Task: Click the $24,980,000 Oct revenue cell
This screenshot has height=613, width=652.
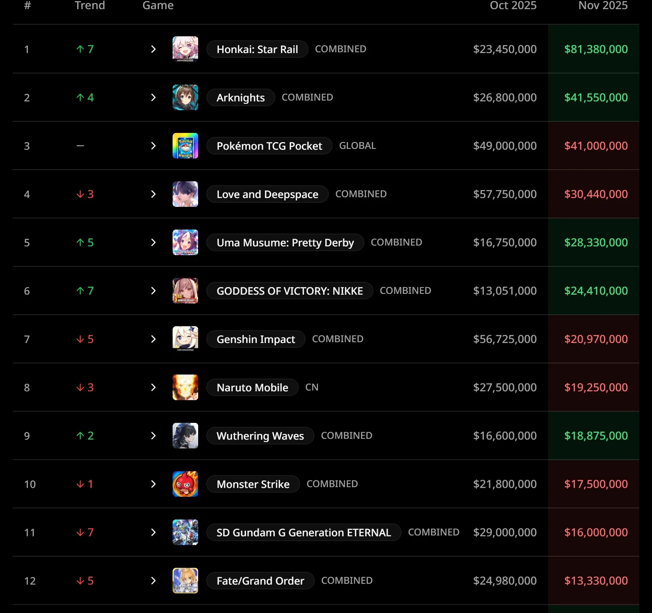Action: (x=505, y=581)
